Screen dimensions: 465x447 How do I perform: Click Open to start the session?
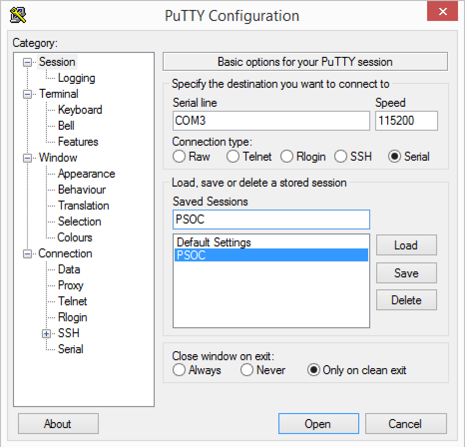(318, 424)
